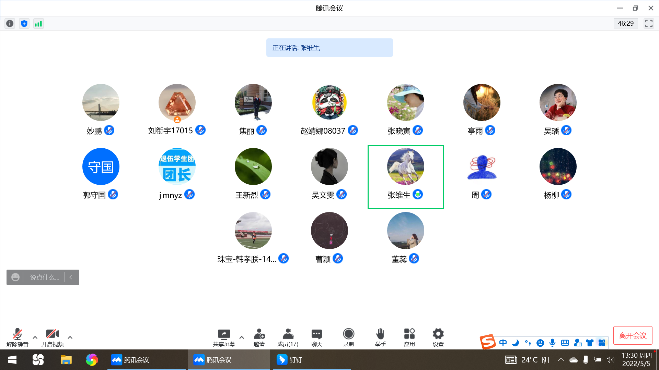Expand audio options arrow beside 解除静音

tap(35, 337)
